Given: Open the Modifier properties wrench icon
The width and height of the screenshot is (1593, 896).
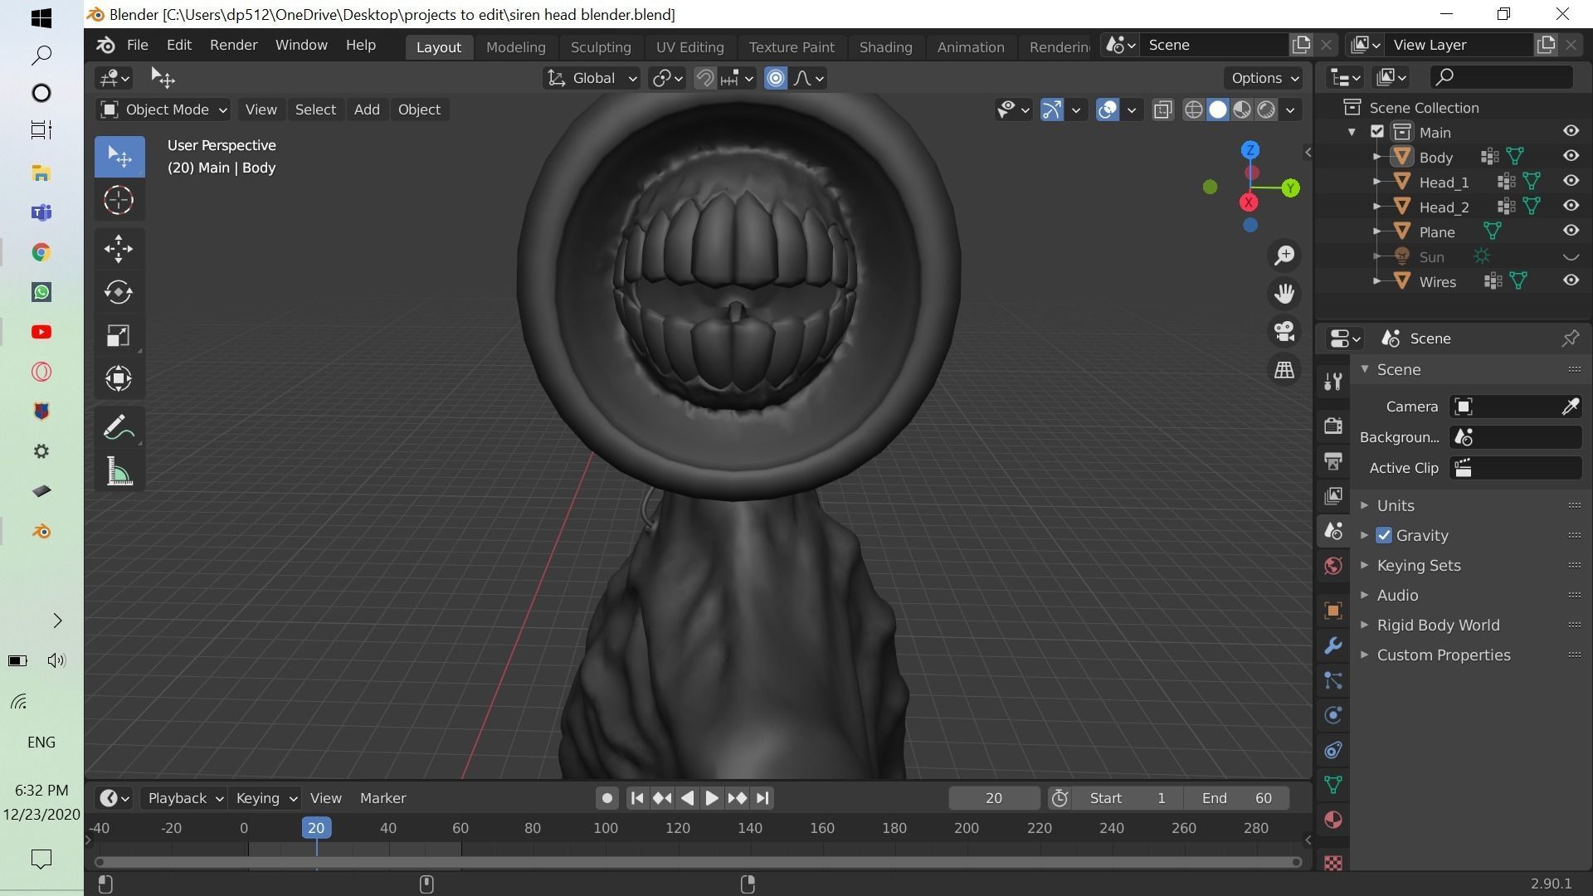Looking at the screenshot, I should [1333, 645].
